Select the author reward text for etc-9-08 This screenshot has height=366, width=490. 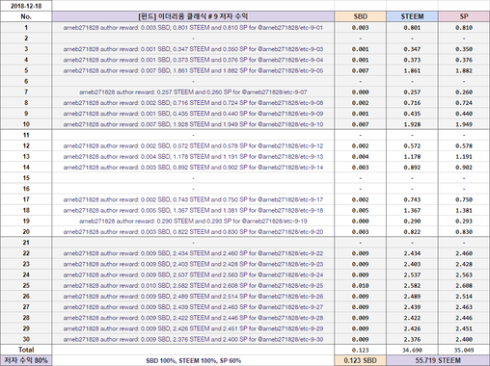coord(193,103)
